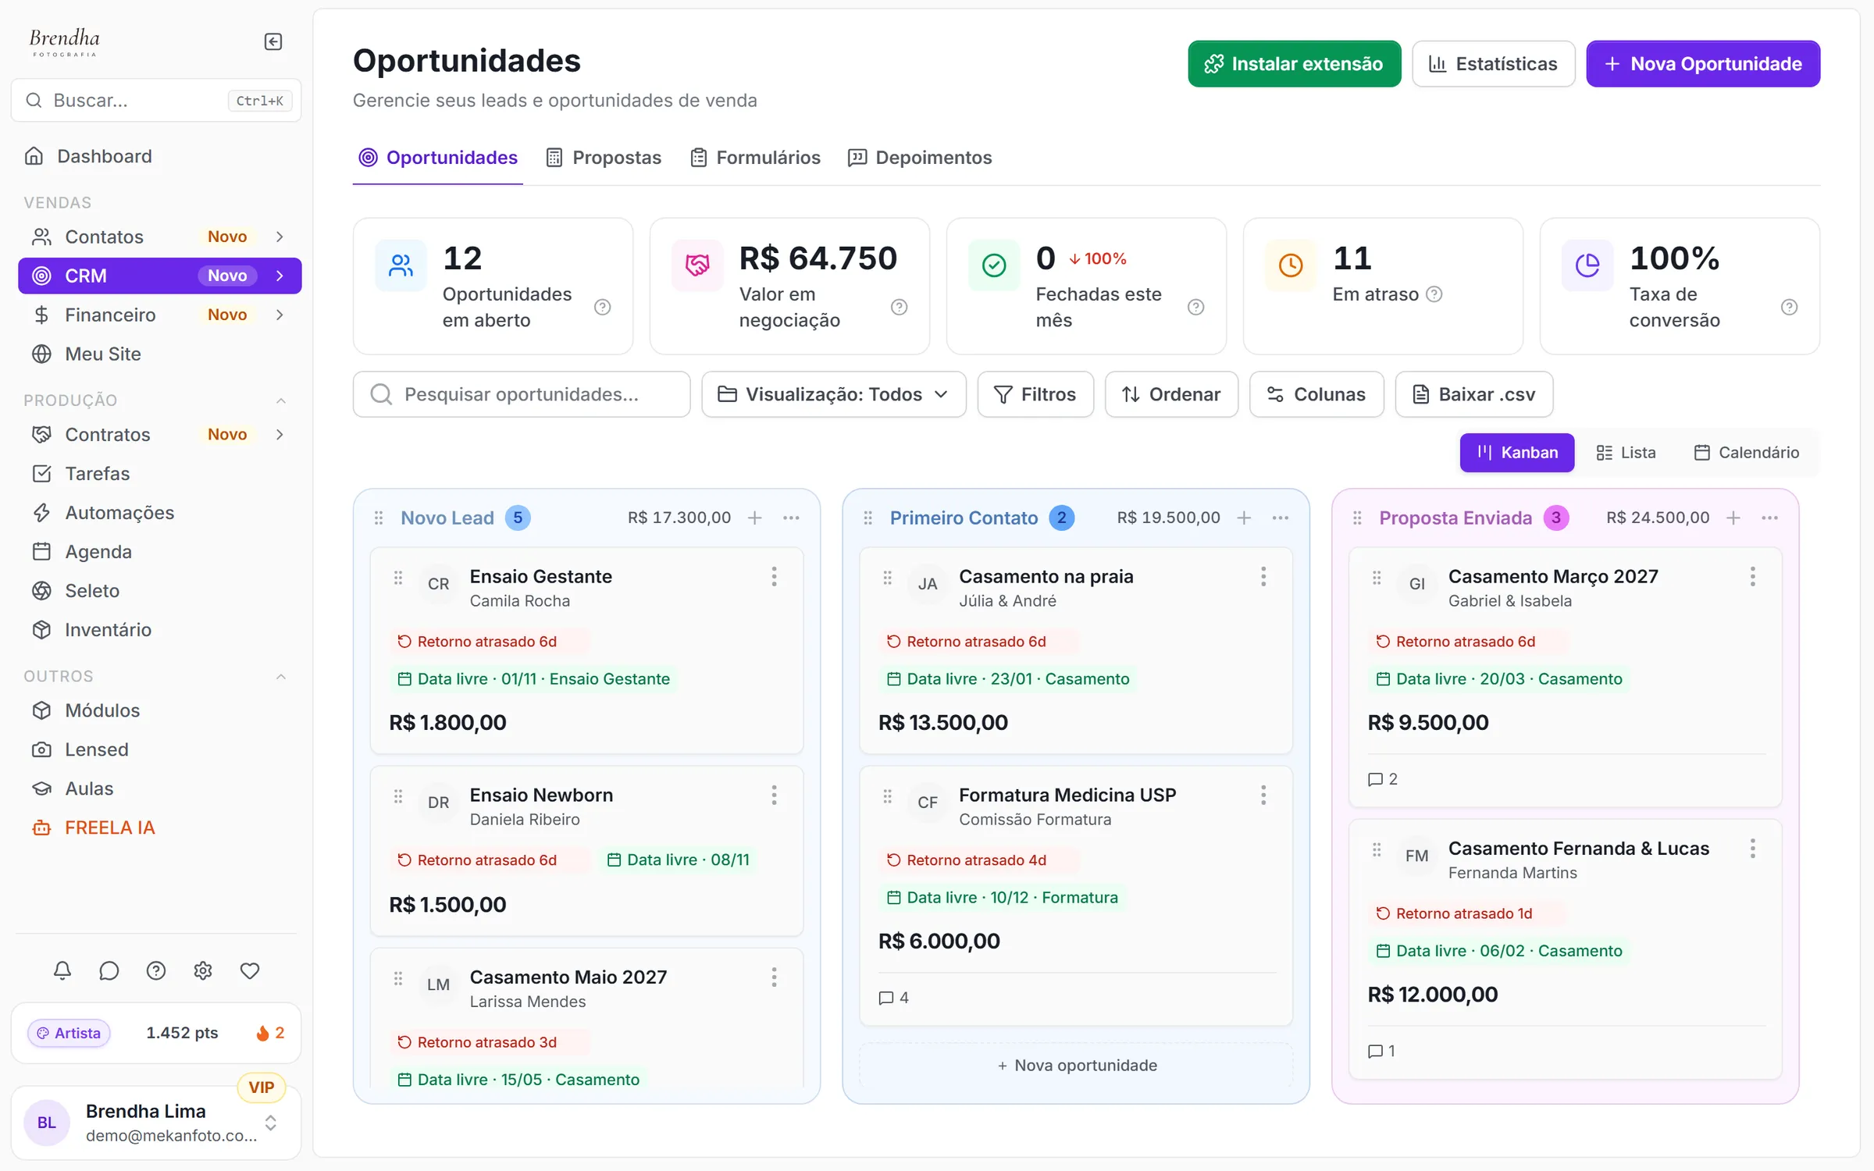The height and width of the screenshot is (1171, 1874).
Task: Collapse the PRODUÇÃO sidebar section
Action: 281,400
